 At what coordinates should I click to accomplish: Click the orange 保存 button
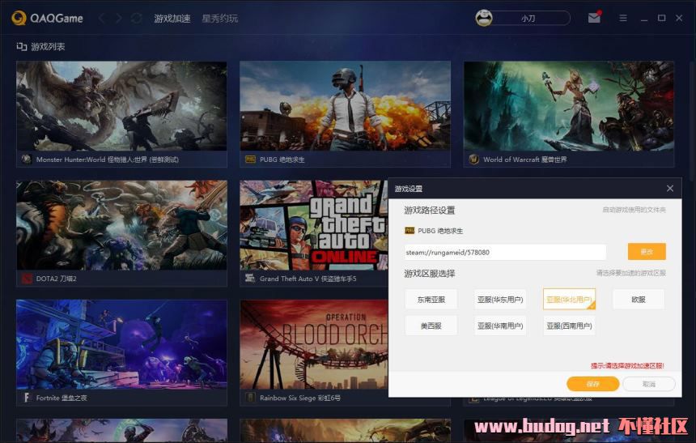point(593,384)
